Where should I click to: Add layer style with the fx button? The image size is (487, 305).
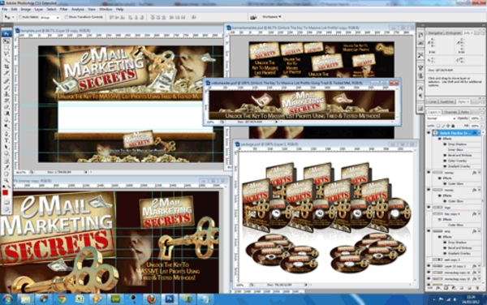[x=438, y=288]
